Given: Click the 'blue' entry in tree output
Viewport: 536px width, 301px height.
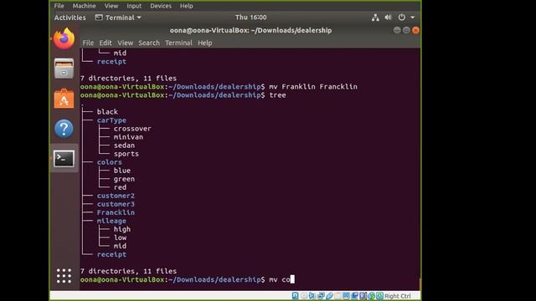Looking at the screenshot, I should point(122,171).
